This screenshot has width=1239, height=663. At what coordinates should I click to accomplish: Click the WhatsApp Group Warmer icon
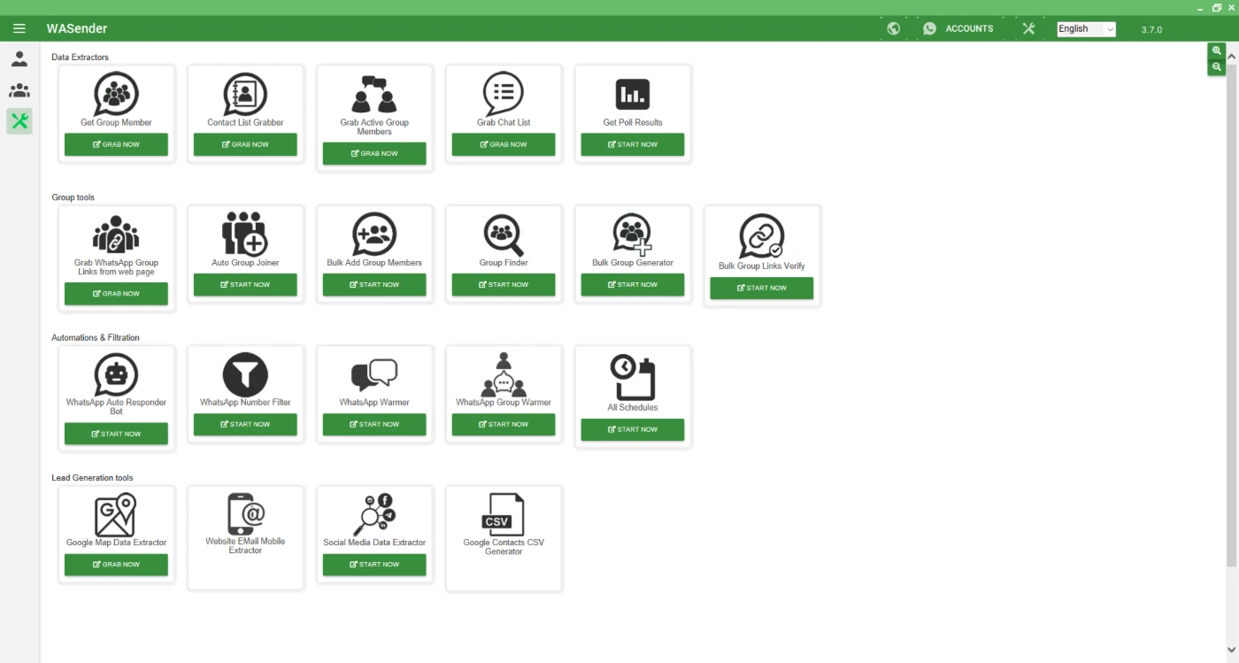tap(504, 374)
